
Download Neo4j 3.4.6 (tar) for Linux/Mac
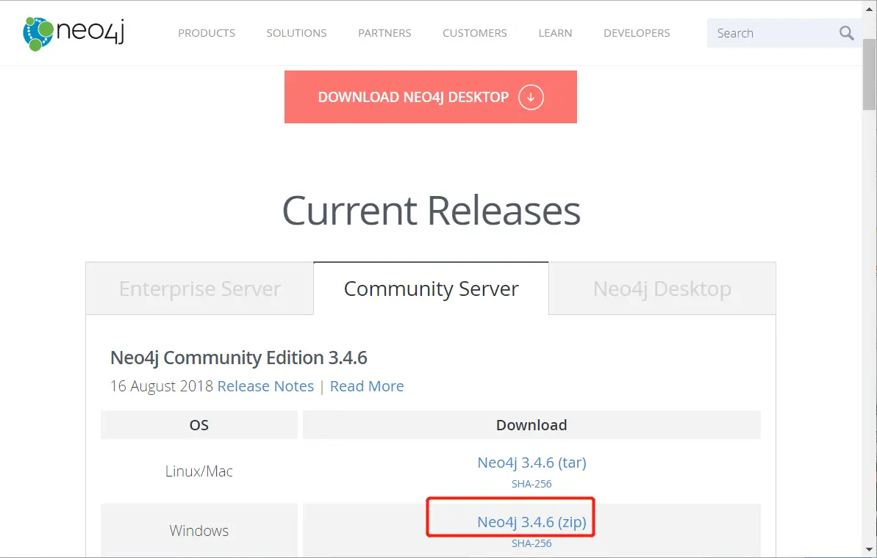531,463
